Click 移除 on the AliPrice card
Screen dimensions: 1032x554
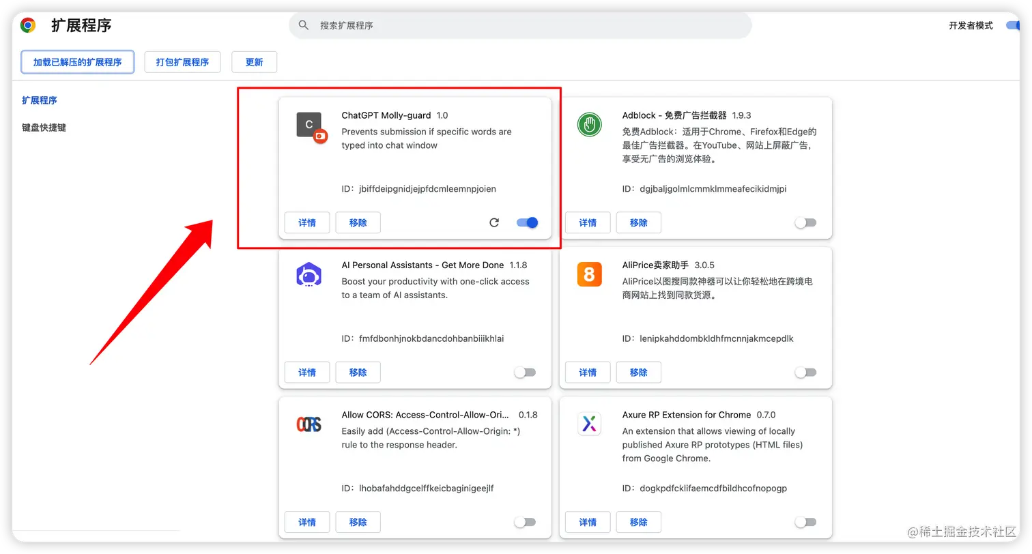(x=638, y=373)
